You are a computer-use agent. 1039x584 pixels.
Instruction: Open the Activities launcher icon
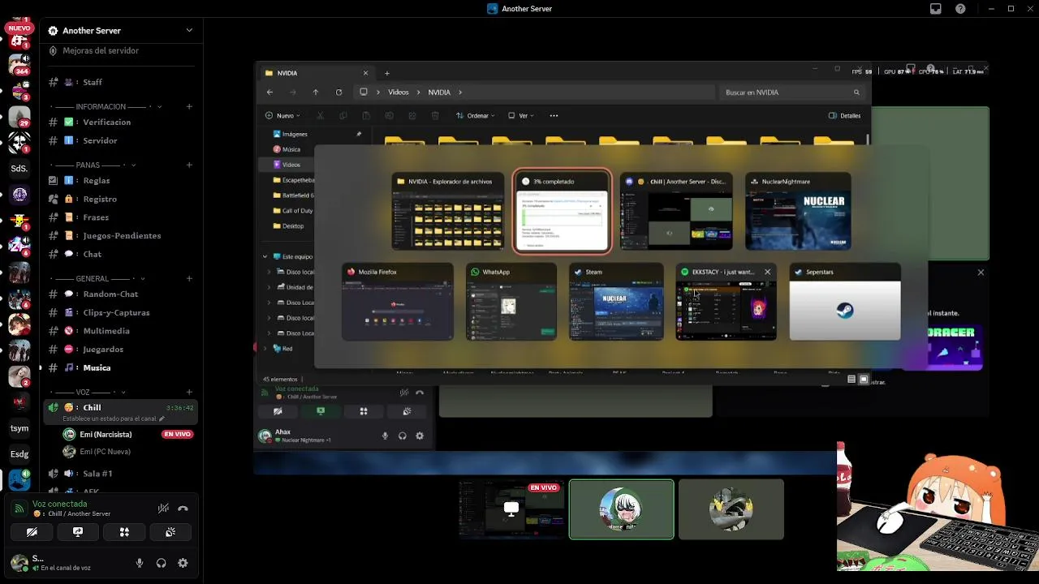[x=124, y=532]
